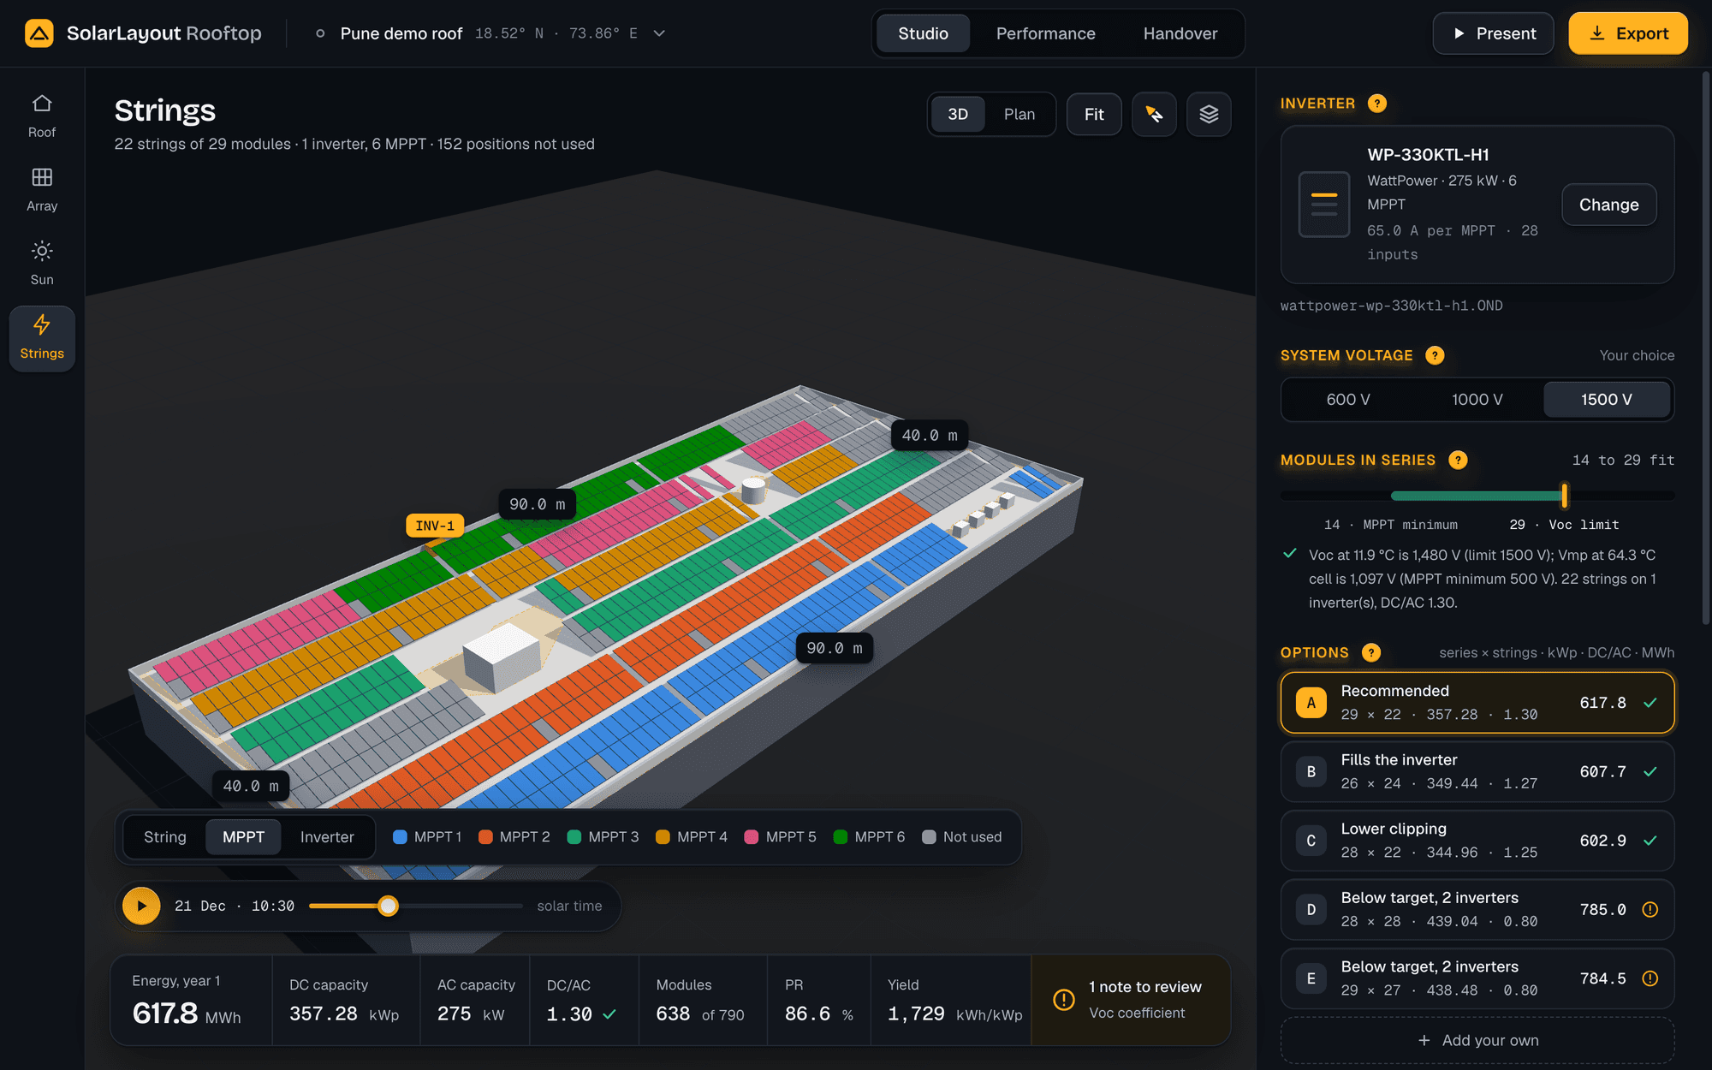This screenshot has width=1712, height=1070.
Task: Switch the view to Plan mode
Action: click(x=1019, y=114)
